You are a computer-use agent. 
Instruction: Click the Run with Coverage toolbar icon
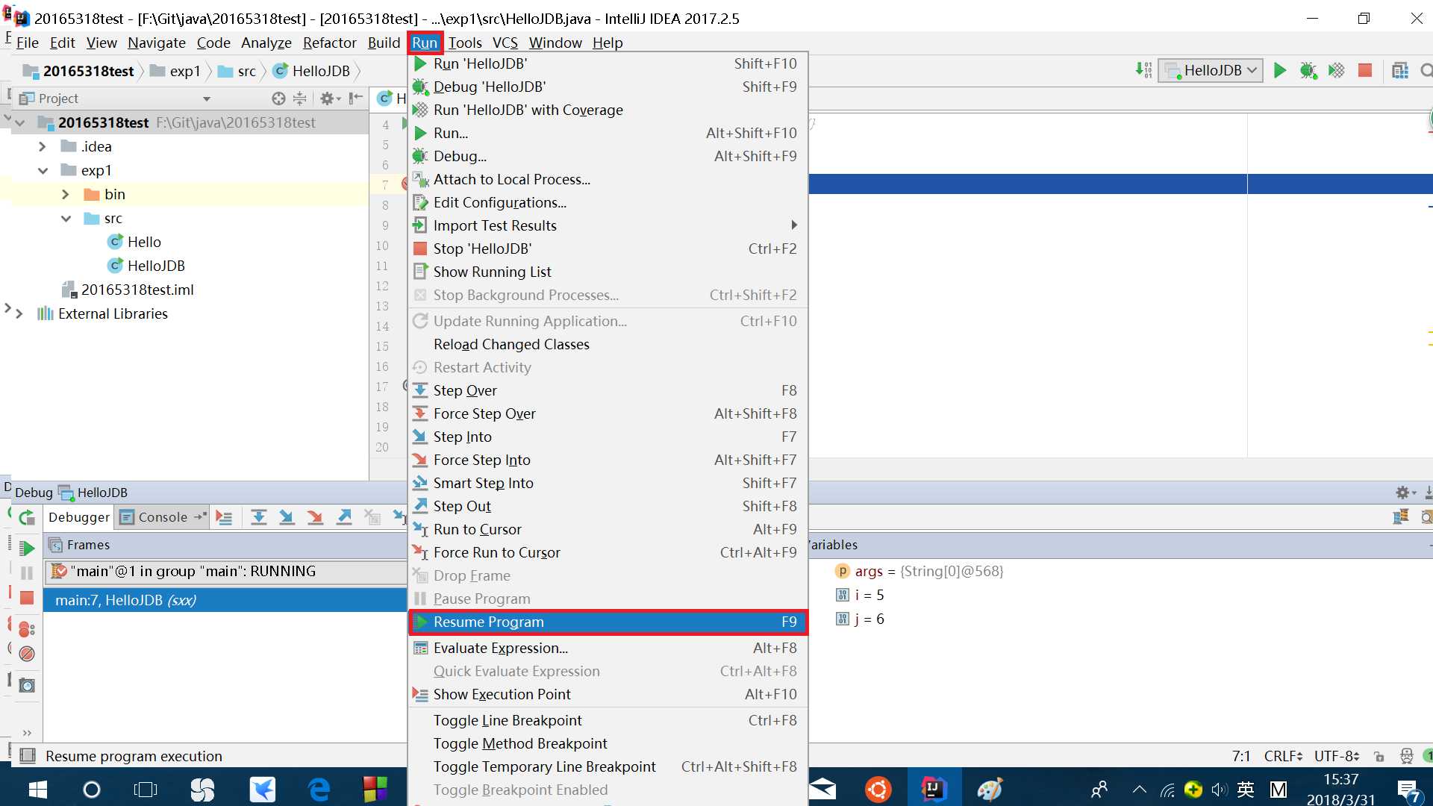[1336, 70]
